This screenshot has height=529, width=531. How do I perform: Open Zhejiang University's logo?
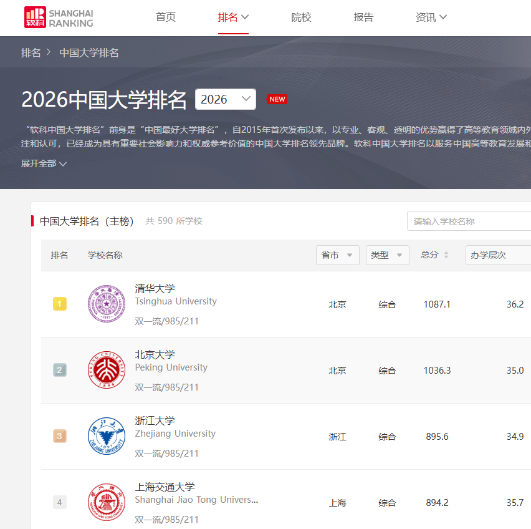tap(107, 436)
